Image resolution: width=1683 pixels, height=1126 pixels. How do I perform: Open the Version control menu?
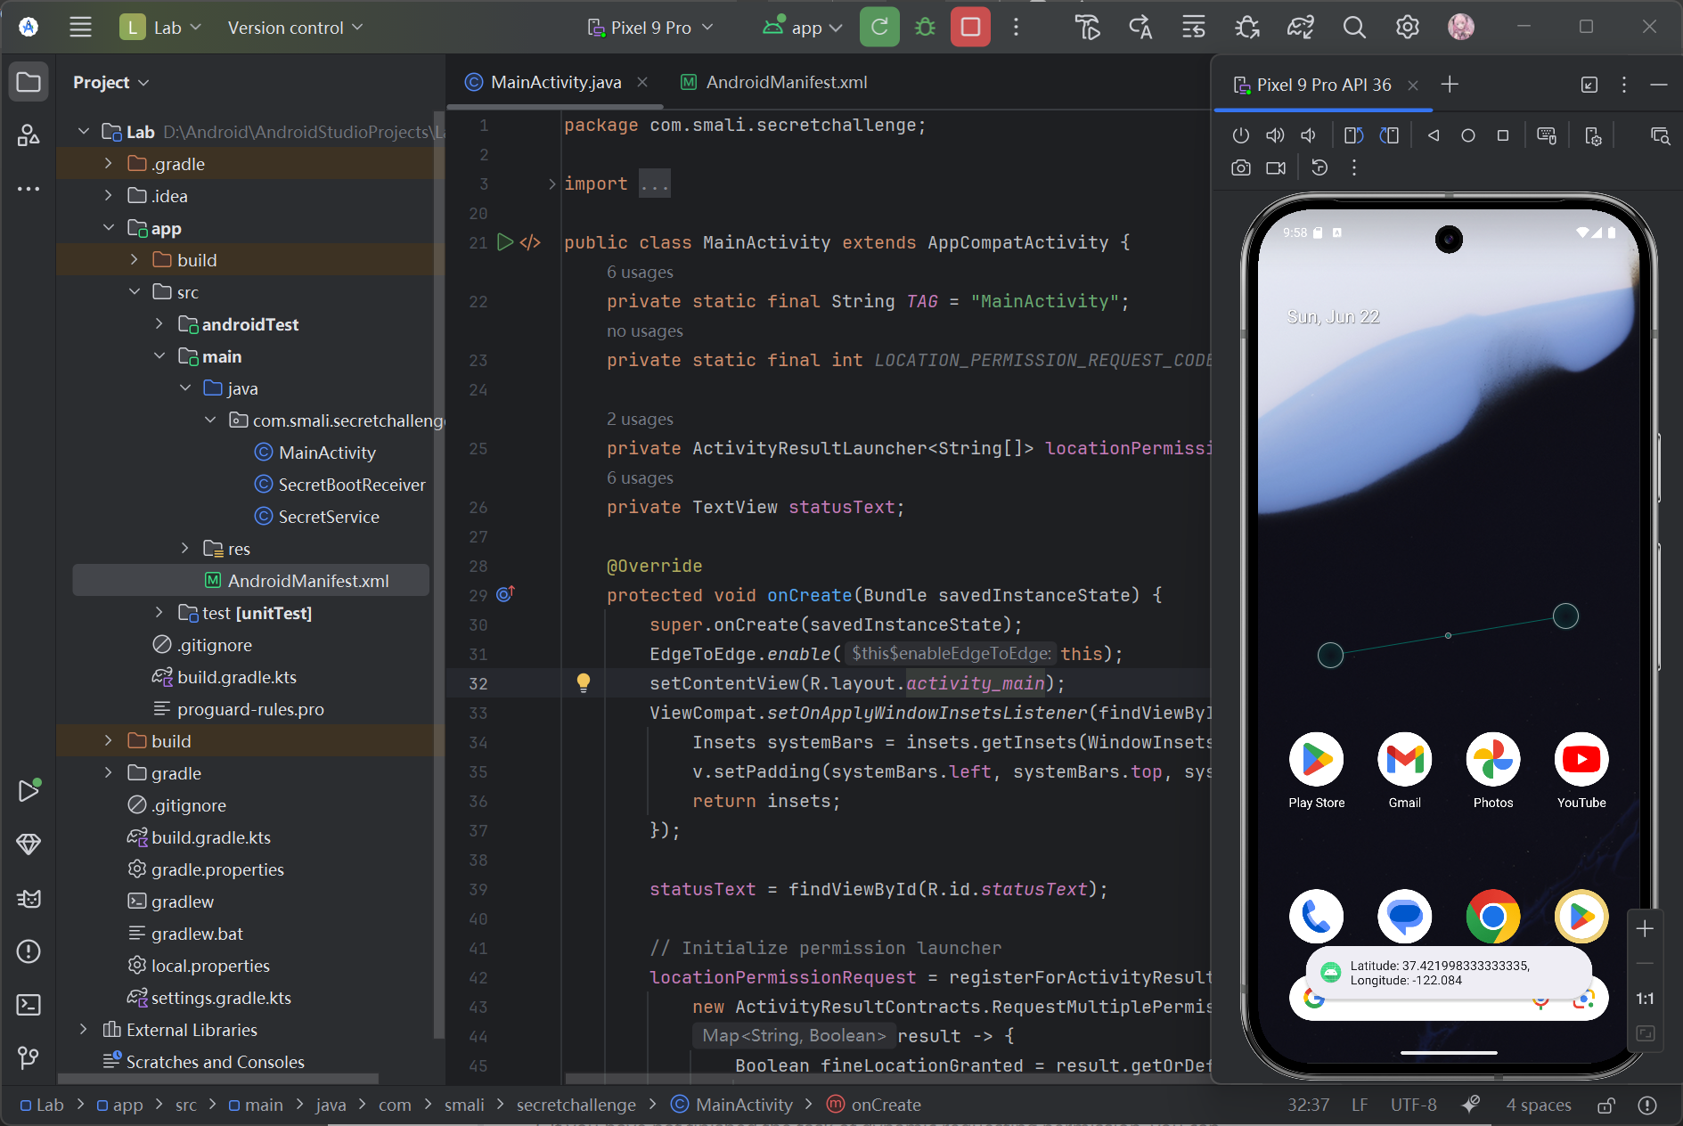click(295, 28)
